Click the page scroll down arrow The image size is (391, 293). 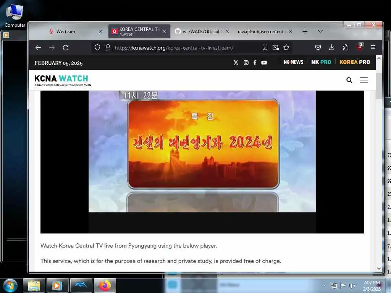click(x=379, y=269)
